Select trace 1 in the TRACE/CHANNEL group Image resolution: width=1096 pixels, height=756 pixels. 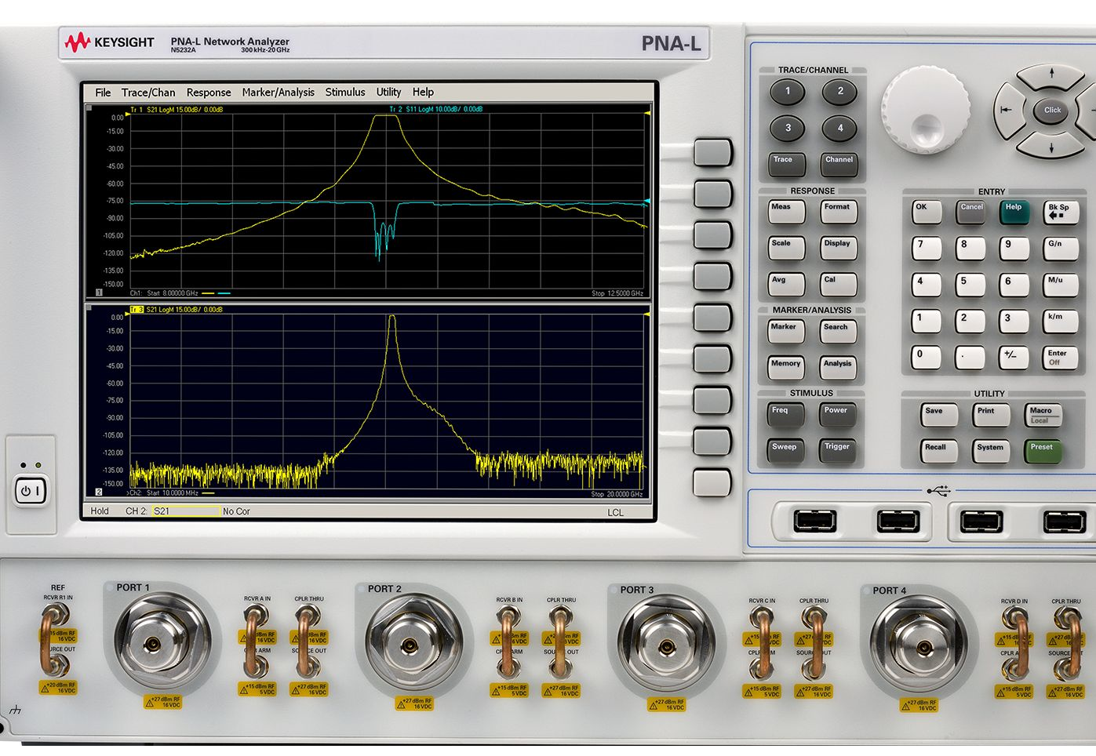pos(788,93)
